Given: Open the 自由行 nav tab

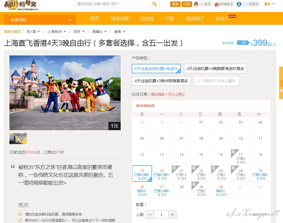Looking at the screenshot, I should (222, 18).
